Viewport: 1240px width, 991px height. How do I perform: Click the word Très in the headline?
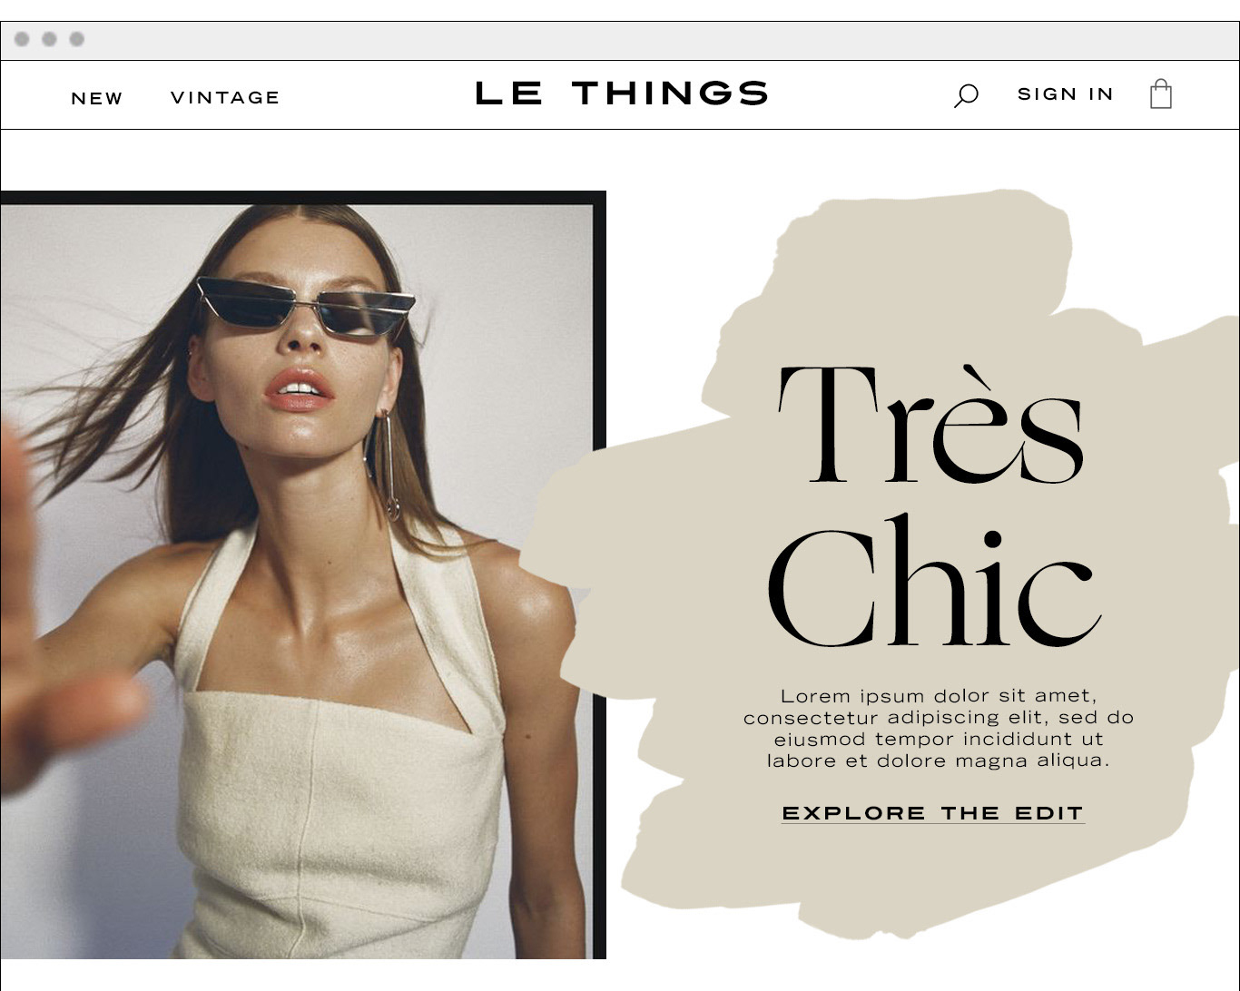[930, 425]
